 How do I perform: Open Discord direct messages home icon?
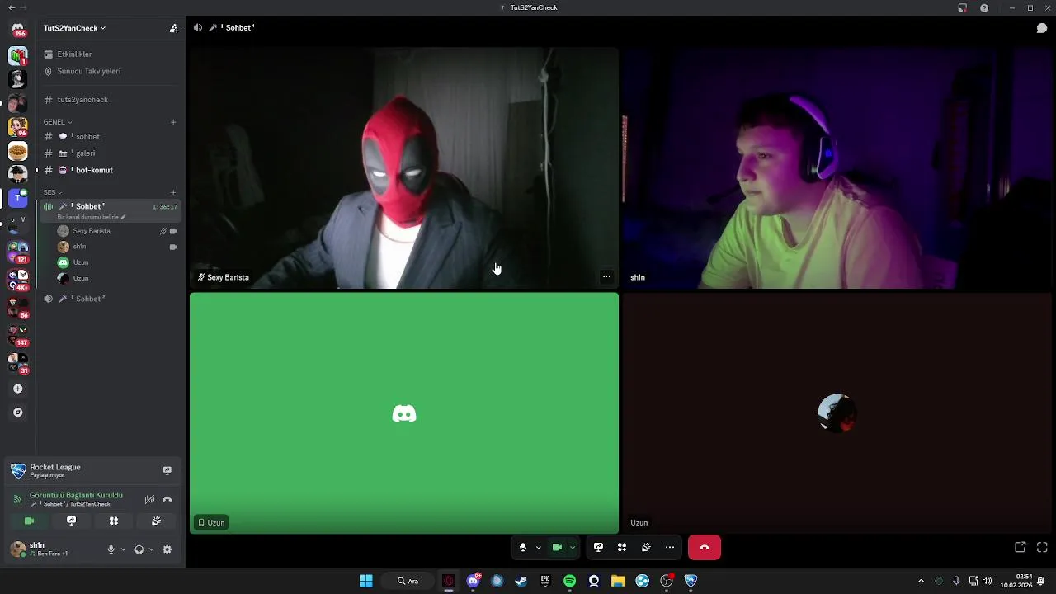(18, 29)
